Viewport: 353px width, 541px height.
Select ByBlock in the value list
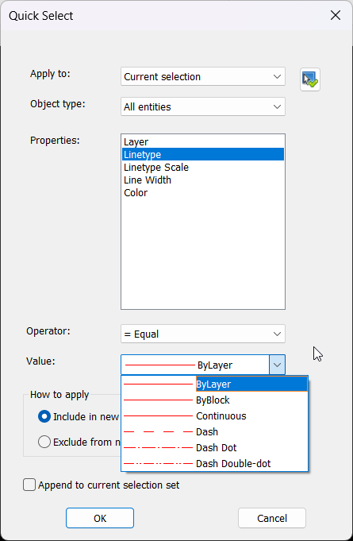click(x=214, y=400)
